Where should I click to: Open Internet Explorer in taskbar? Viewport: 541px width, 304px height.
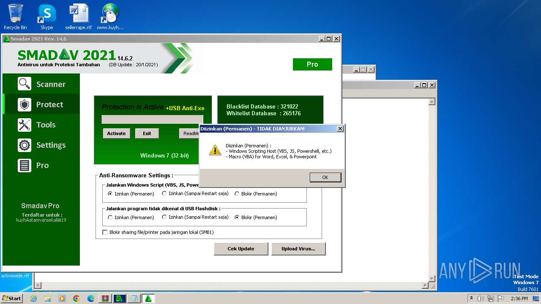click(x=33, y=299)
